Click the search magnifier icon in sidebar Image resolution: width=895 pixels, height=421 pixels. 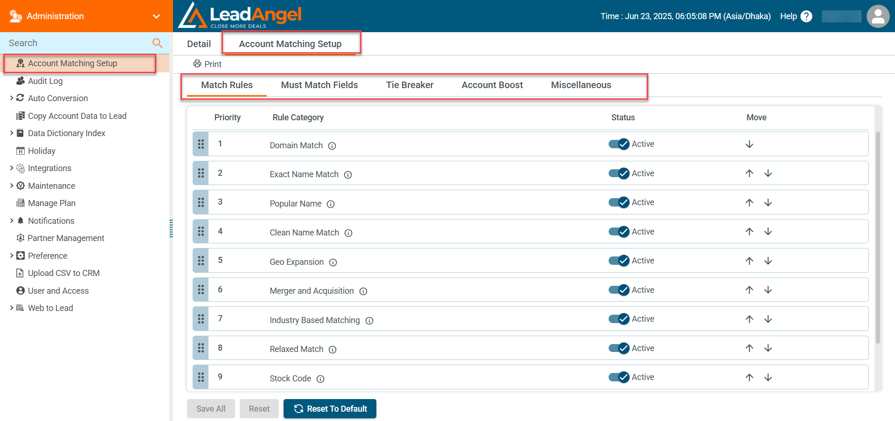click(x=158, y=43)
